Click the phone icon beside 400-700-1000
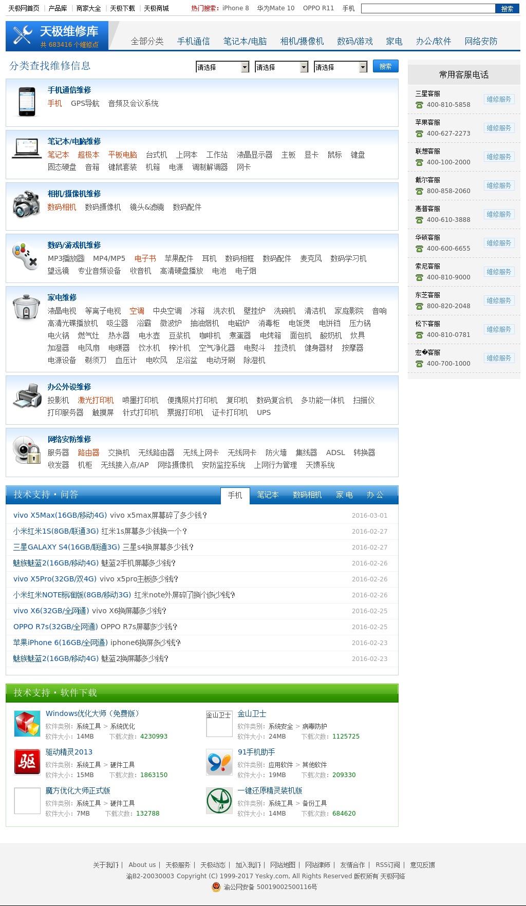This screenshot has width=526, height=906. coord(419,364)
